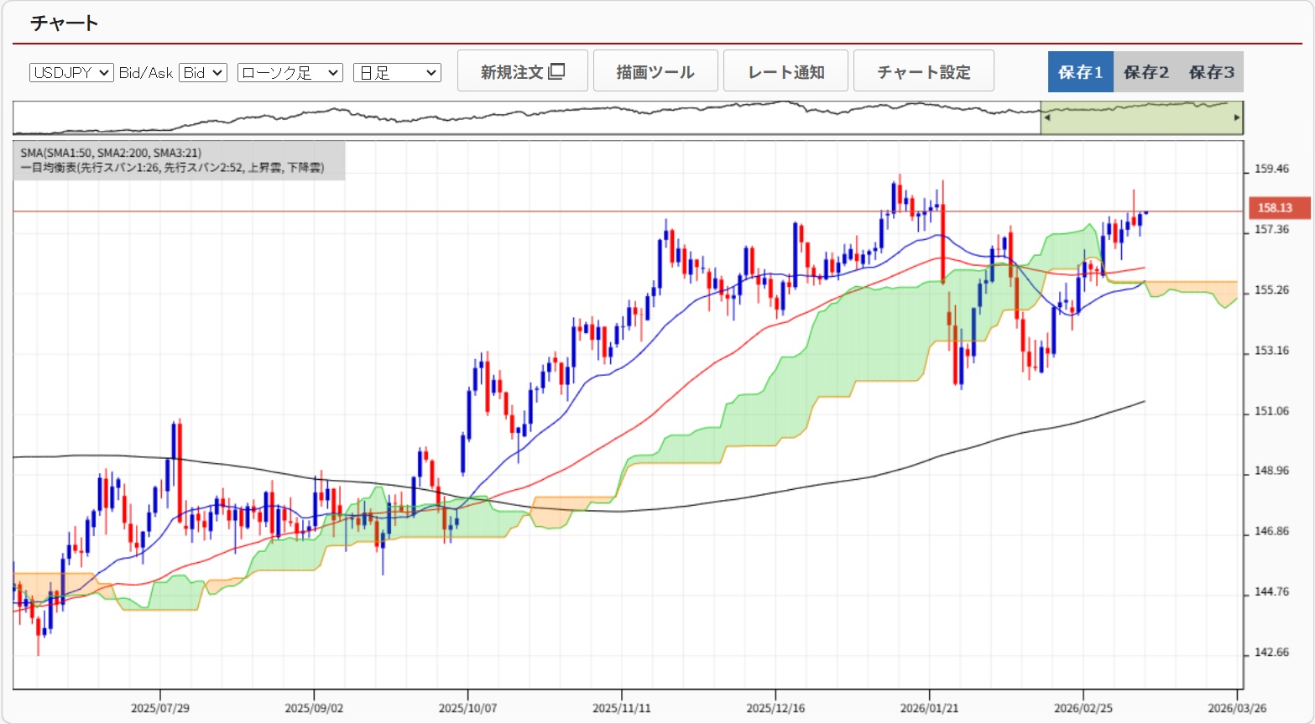1315x724 pixels.
Task: Click left handle arrow of navigator range
Action: pyautogui.click(x=1046, y=118)
